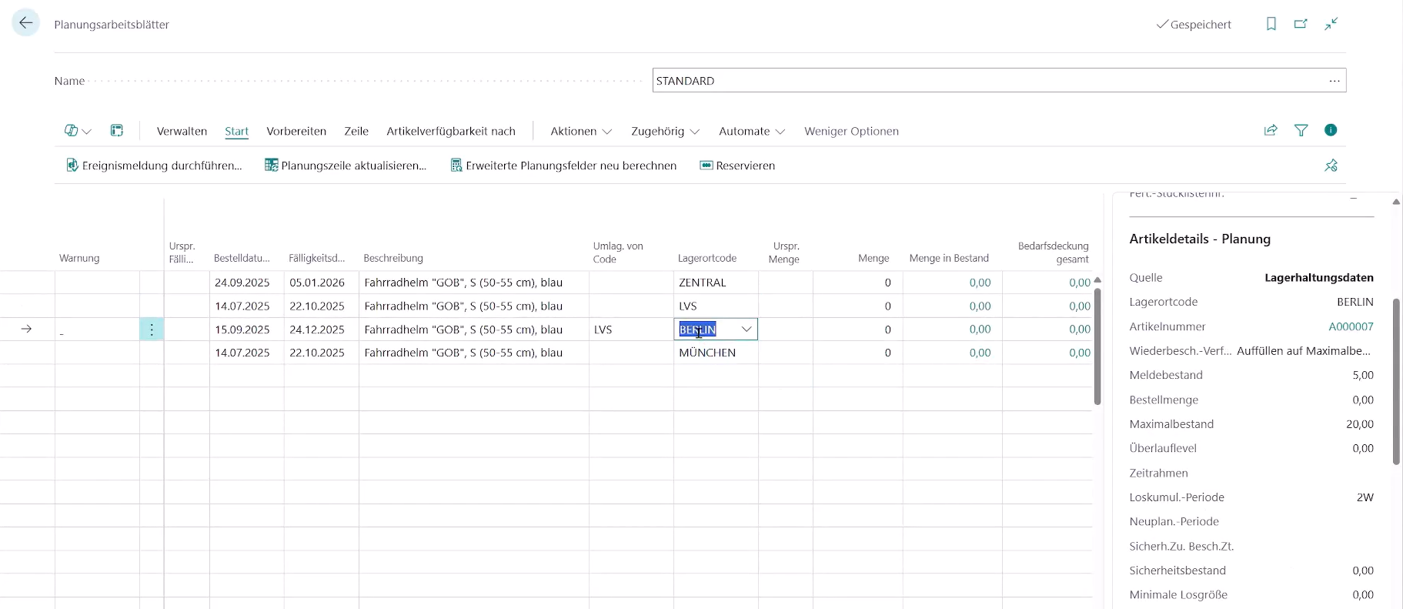Click the Name field lookup ellipsis
The image size is (1403, 609).
coord(1334,81)
